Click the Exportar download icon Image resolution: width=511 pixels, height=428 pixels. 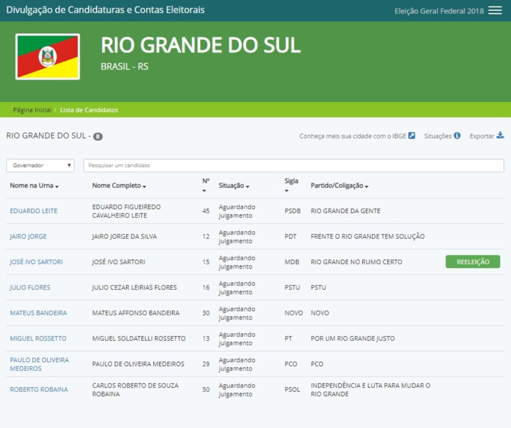(500, 136)
